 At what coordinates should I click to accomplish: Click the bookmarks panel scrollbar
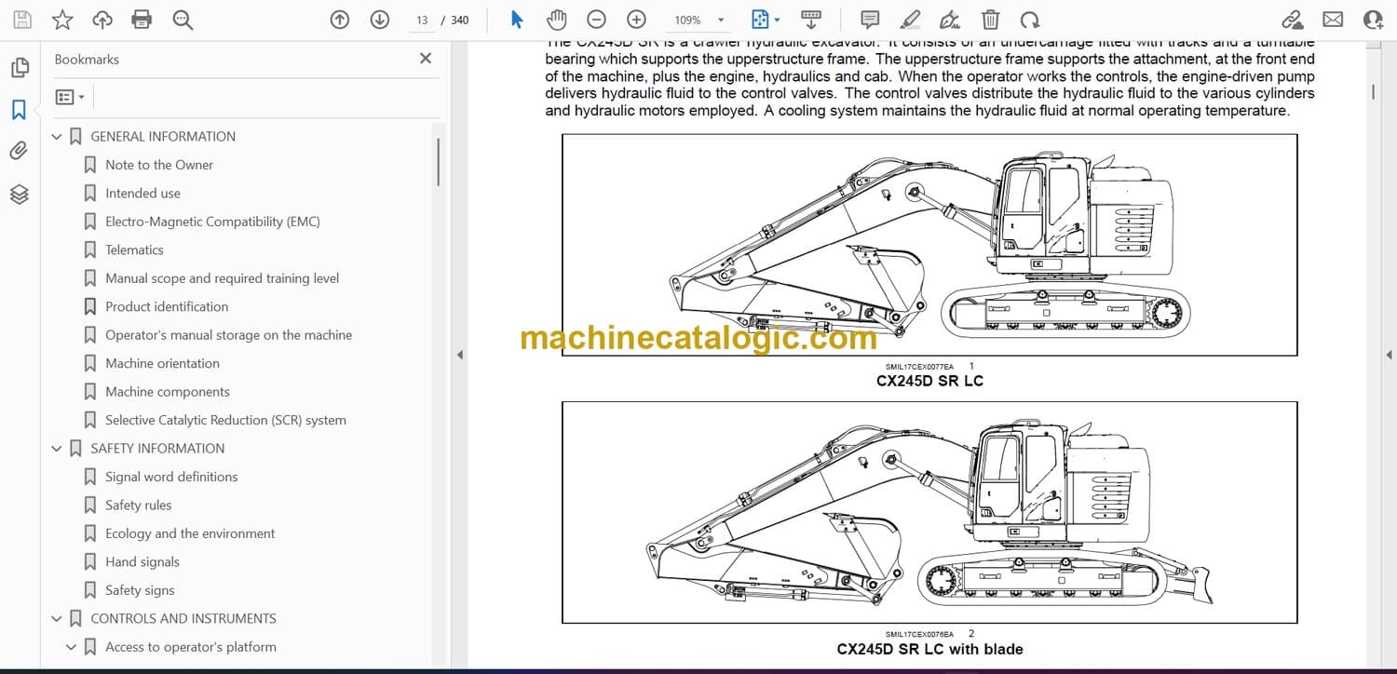click(x=438, y=162)
